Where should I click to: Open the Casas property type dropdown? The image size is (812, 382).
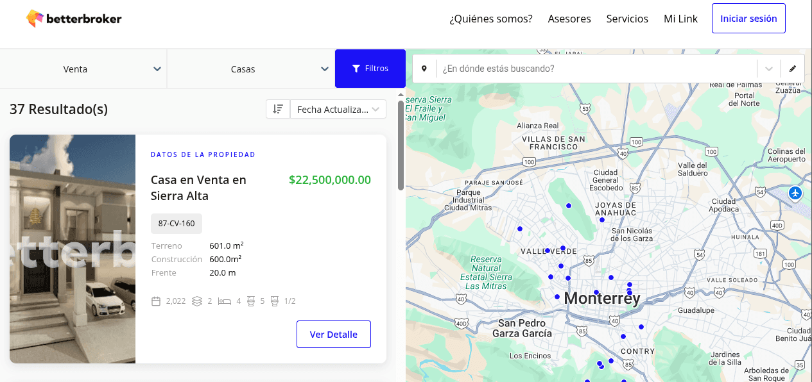[250, 69]
